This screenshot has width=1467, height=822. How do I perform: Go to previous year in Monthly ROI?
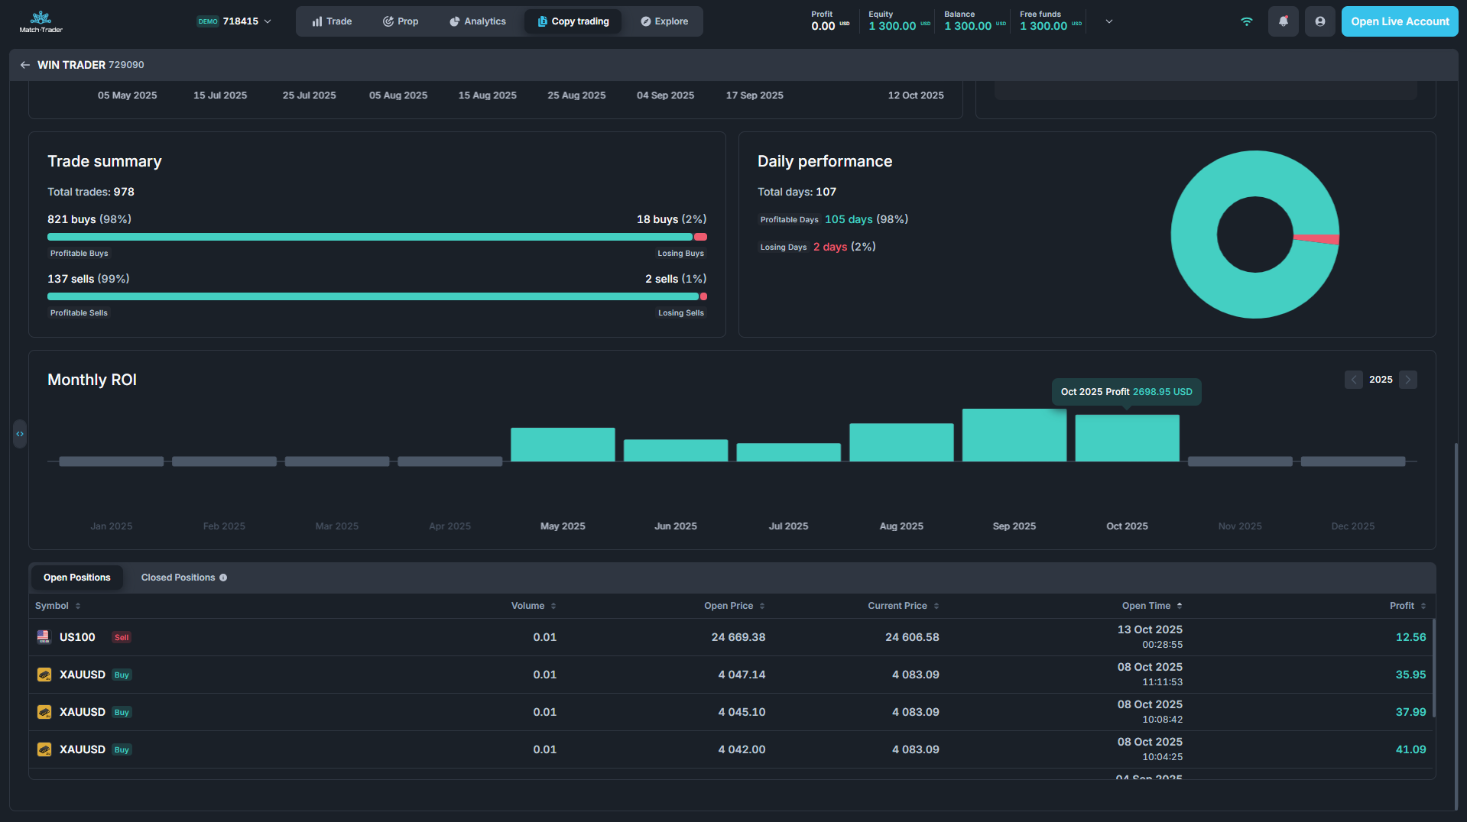(1353, 380)
